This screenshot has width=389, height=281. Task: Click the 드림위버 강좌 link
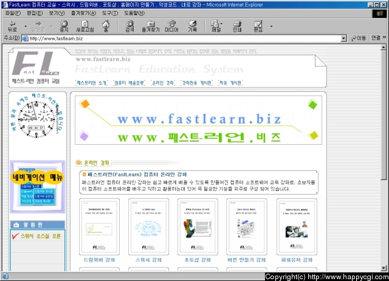coord(99,260)
